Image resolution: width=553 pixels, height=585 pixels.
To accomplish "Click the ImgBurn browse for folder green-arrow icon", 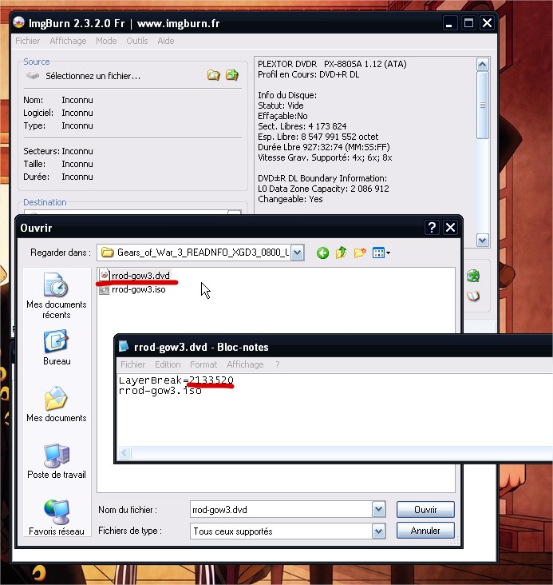I will [x=231, y=75].
